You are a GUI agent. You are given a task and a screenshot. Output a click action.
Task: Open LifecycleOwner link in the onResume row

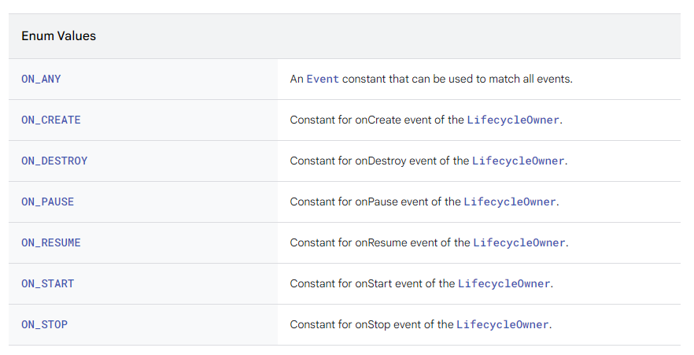click(519, 243)
